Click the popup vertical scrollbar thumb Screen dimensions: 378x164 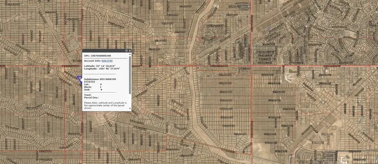click(x=130, y=75)
